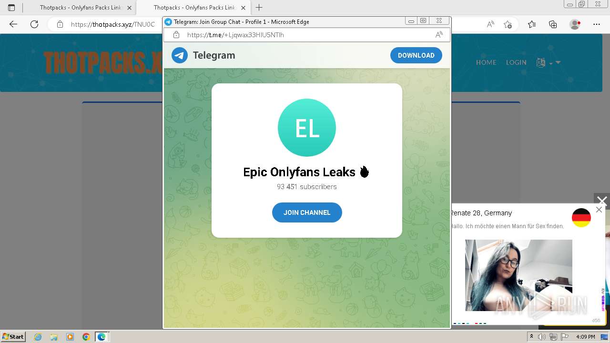Open Collections in Edge toolbar
The image size is (610, 343).
[x=553, y=24]
